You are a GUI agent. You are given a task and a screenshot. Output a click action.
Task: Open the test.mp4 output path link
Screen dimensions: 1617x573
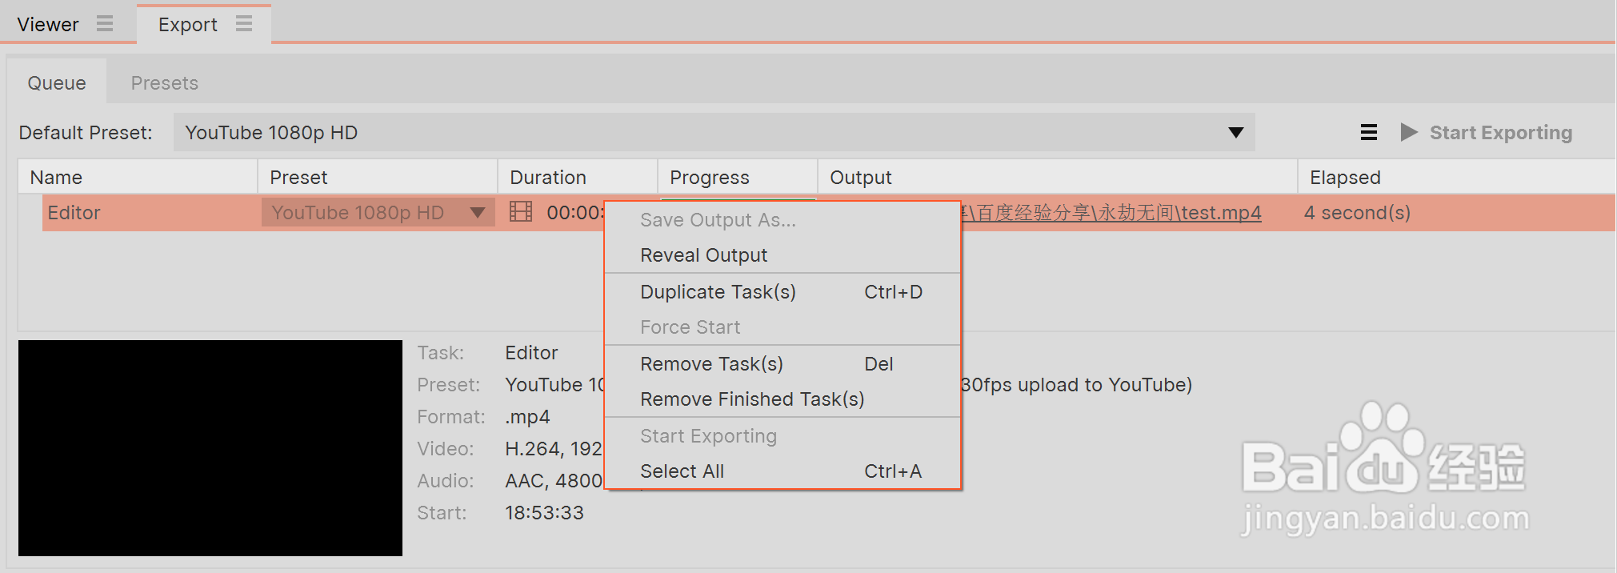[1111, 213]
